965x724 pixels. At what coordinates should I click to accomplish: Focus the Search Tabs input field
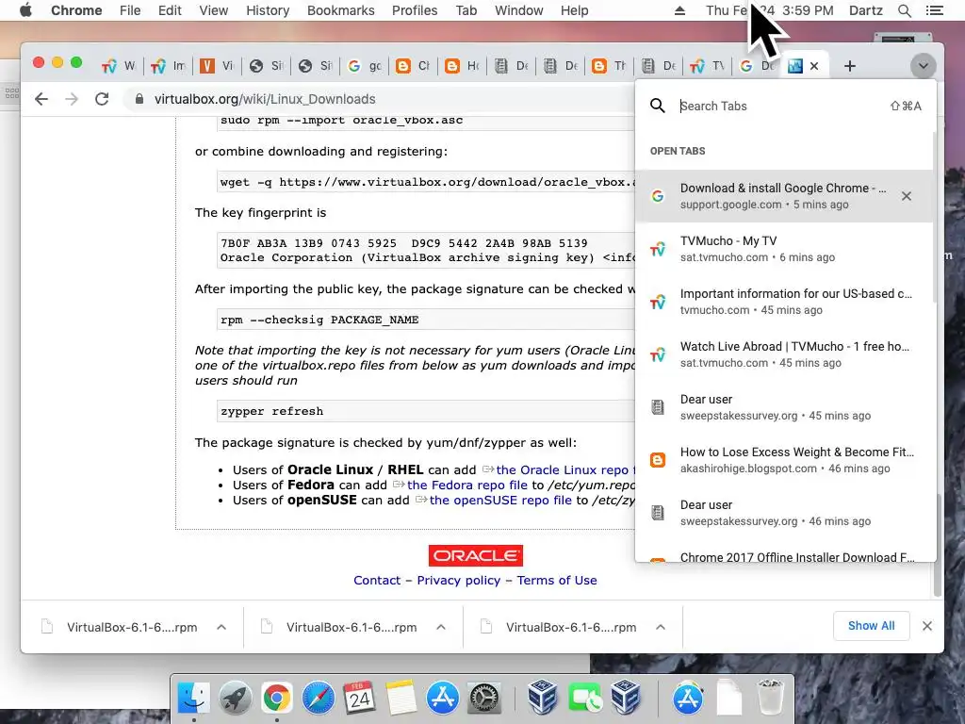point(781,106)
